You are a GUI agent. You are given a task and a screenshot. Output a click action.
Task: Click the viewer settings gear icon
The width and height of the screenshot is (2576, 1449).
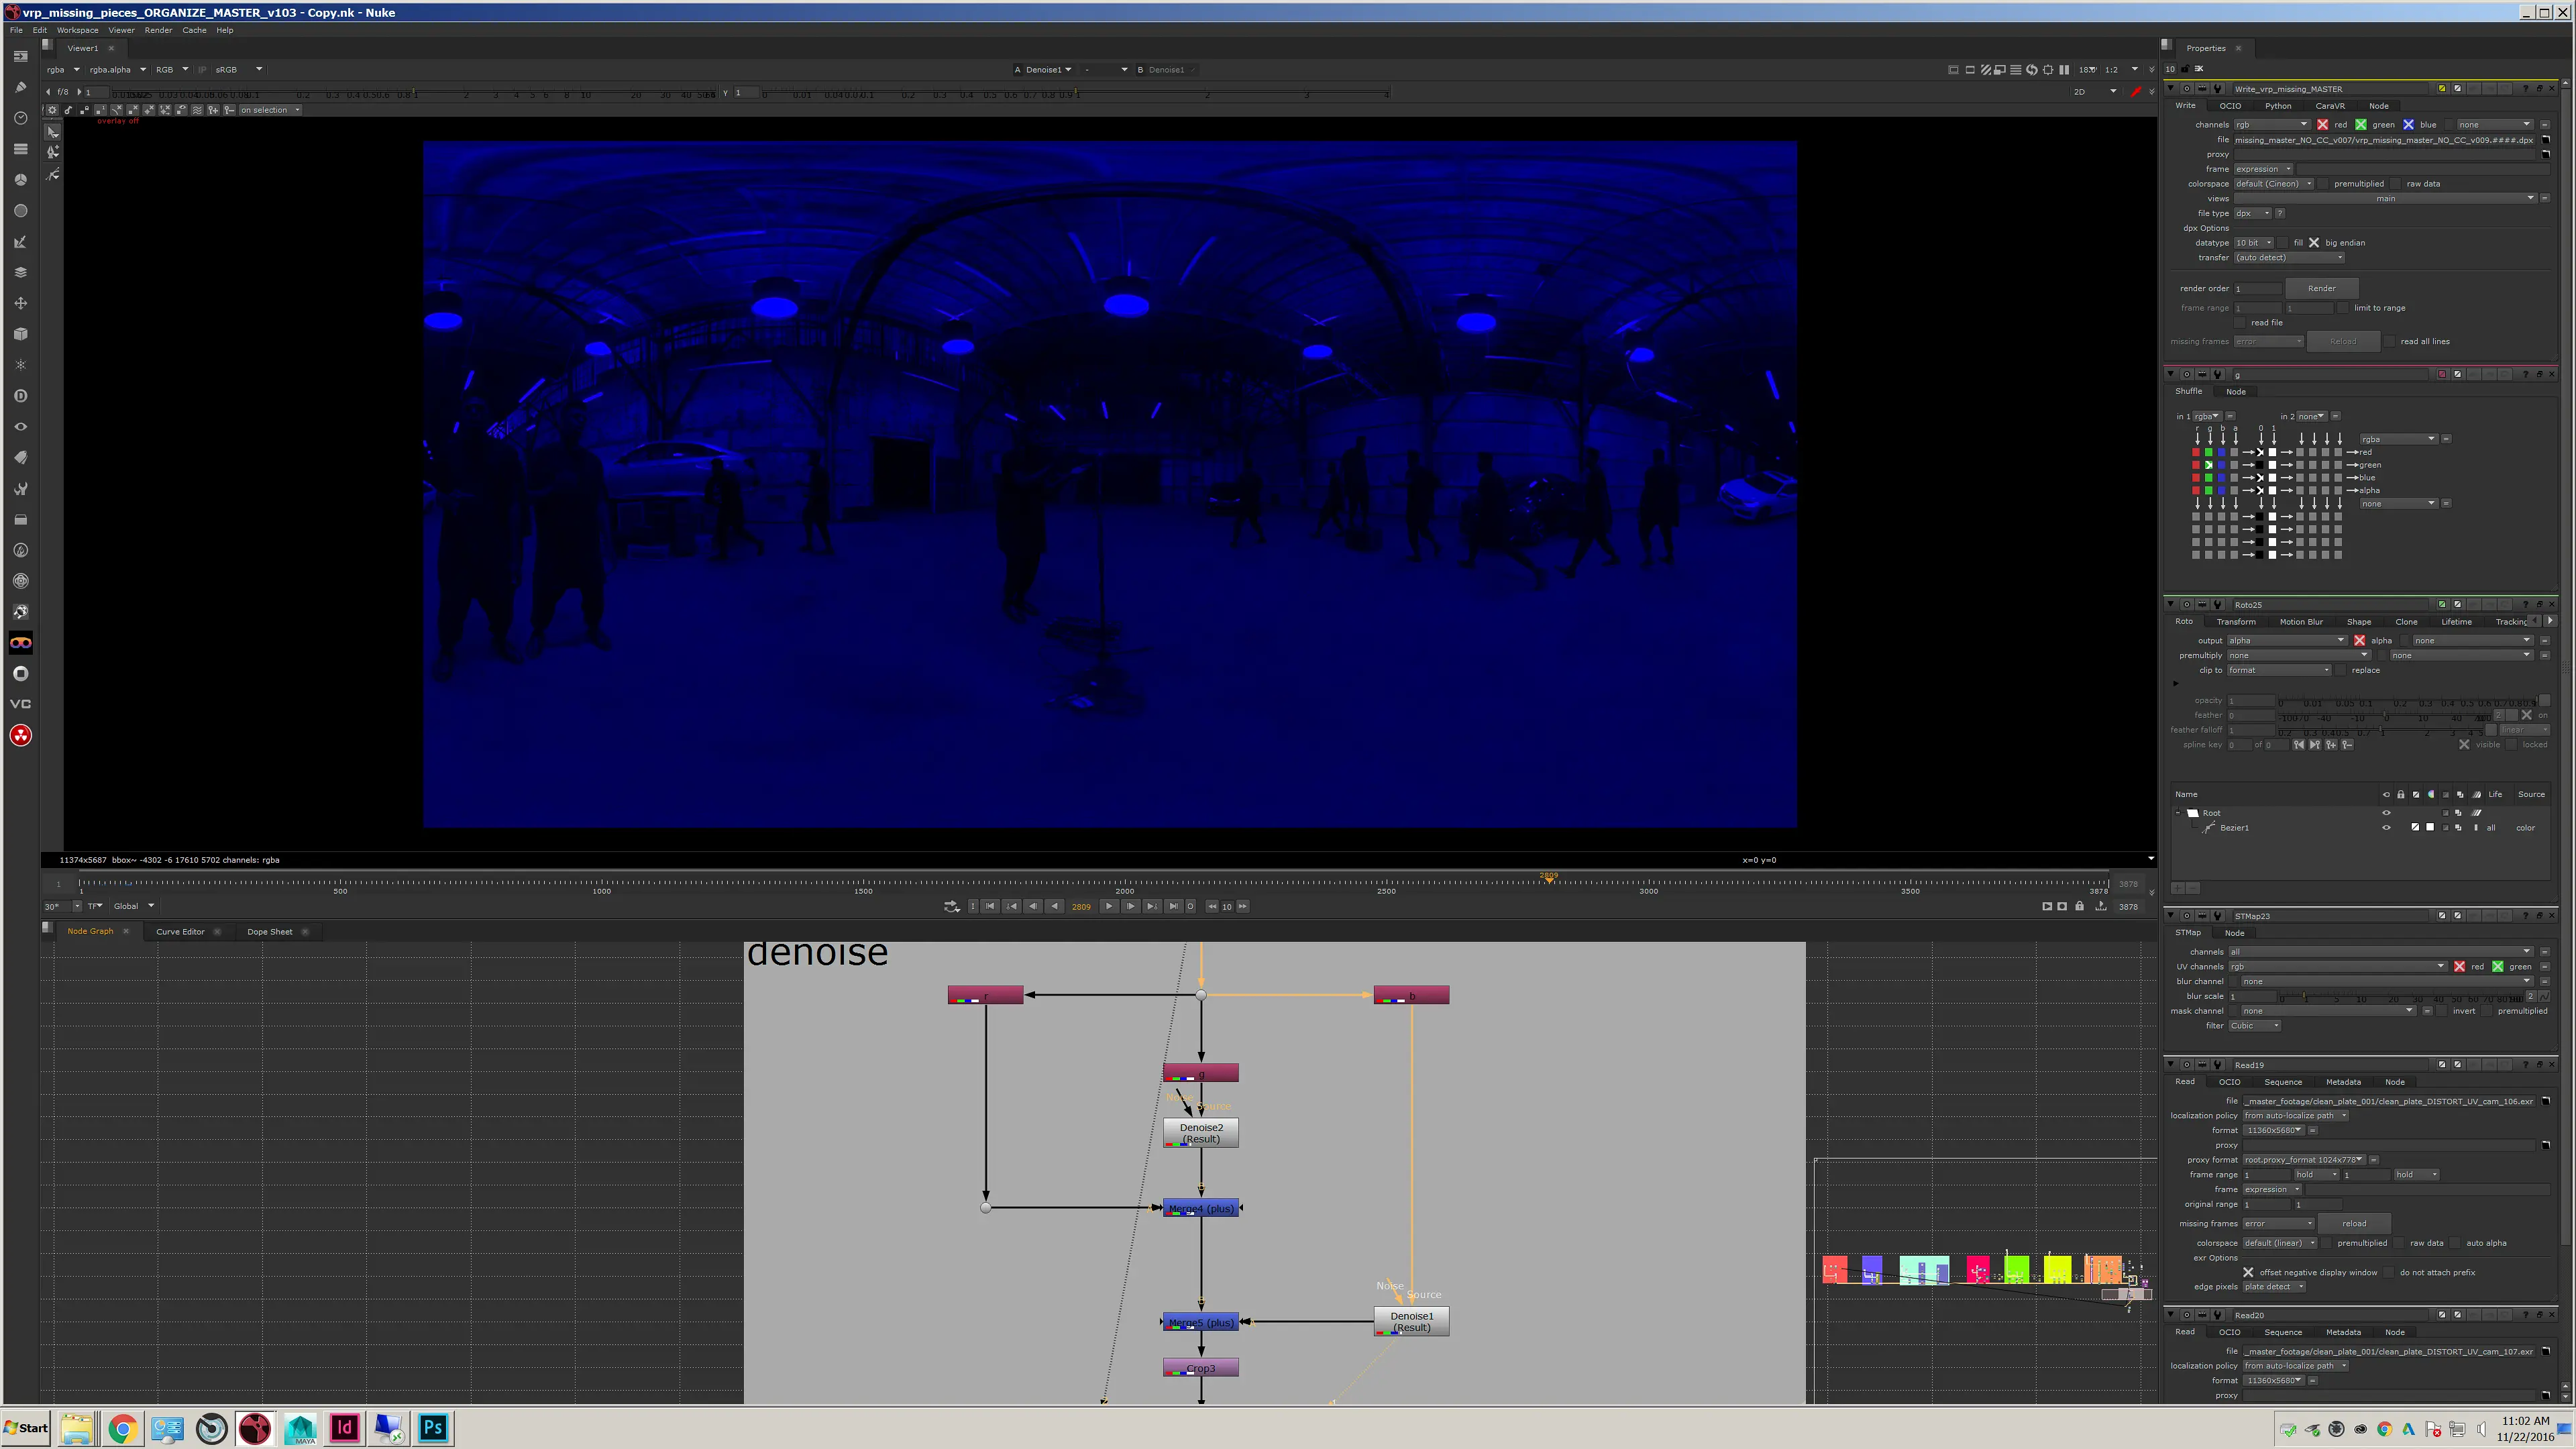click(52, 110)
